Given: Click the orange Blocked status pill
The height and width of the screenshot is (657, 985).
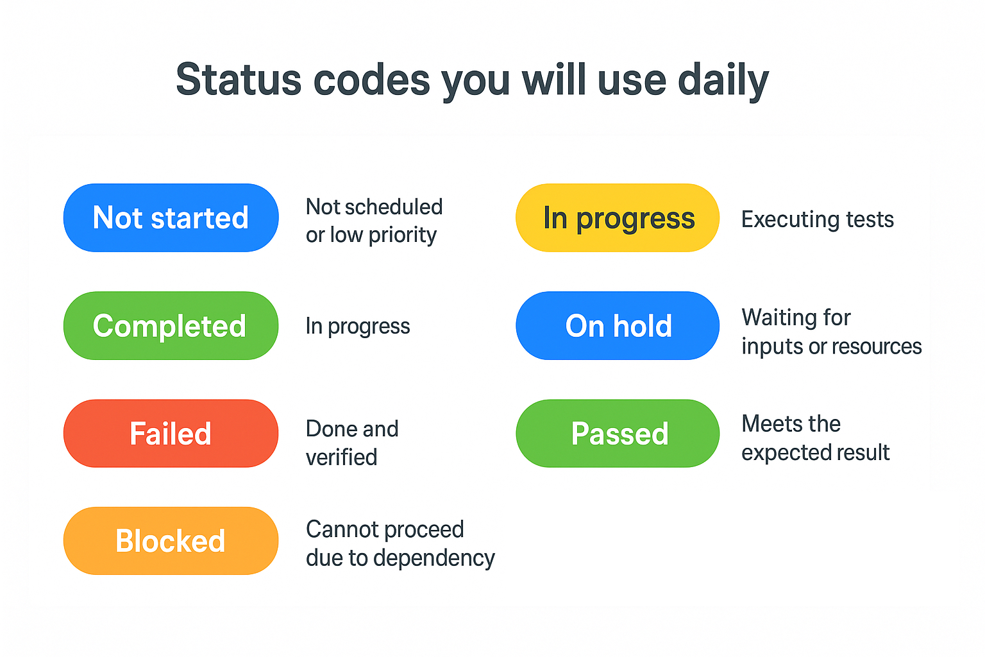Looking at the screenshot, I should (171, 541).
